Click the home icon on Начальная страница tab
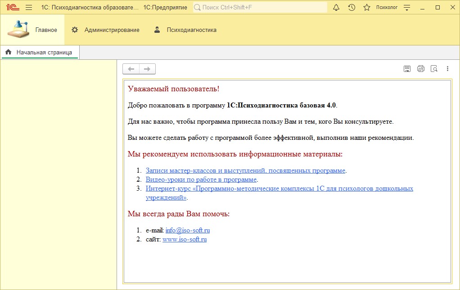460x290 pixels. coord(8,52)
